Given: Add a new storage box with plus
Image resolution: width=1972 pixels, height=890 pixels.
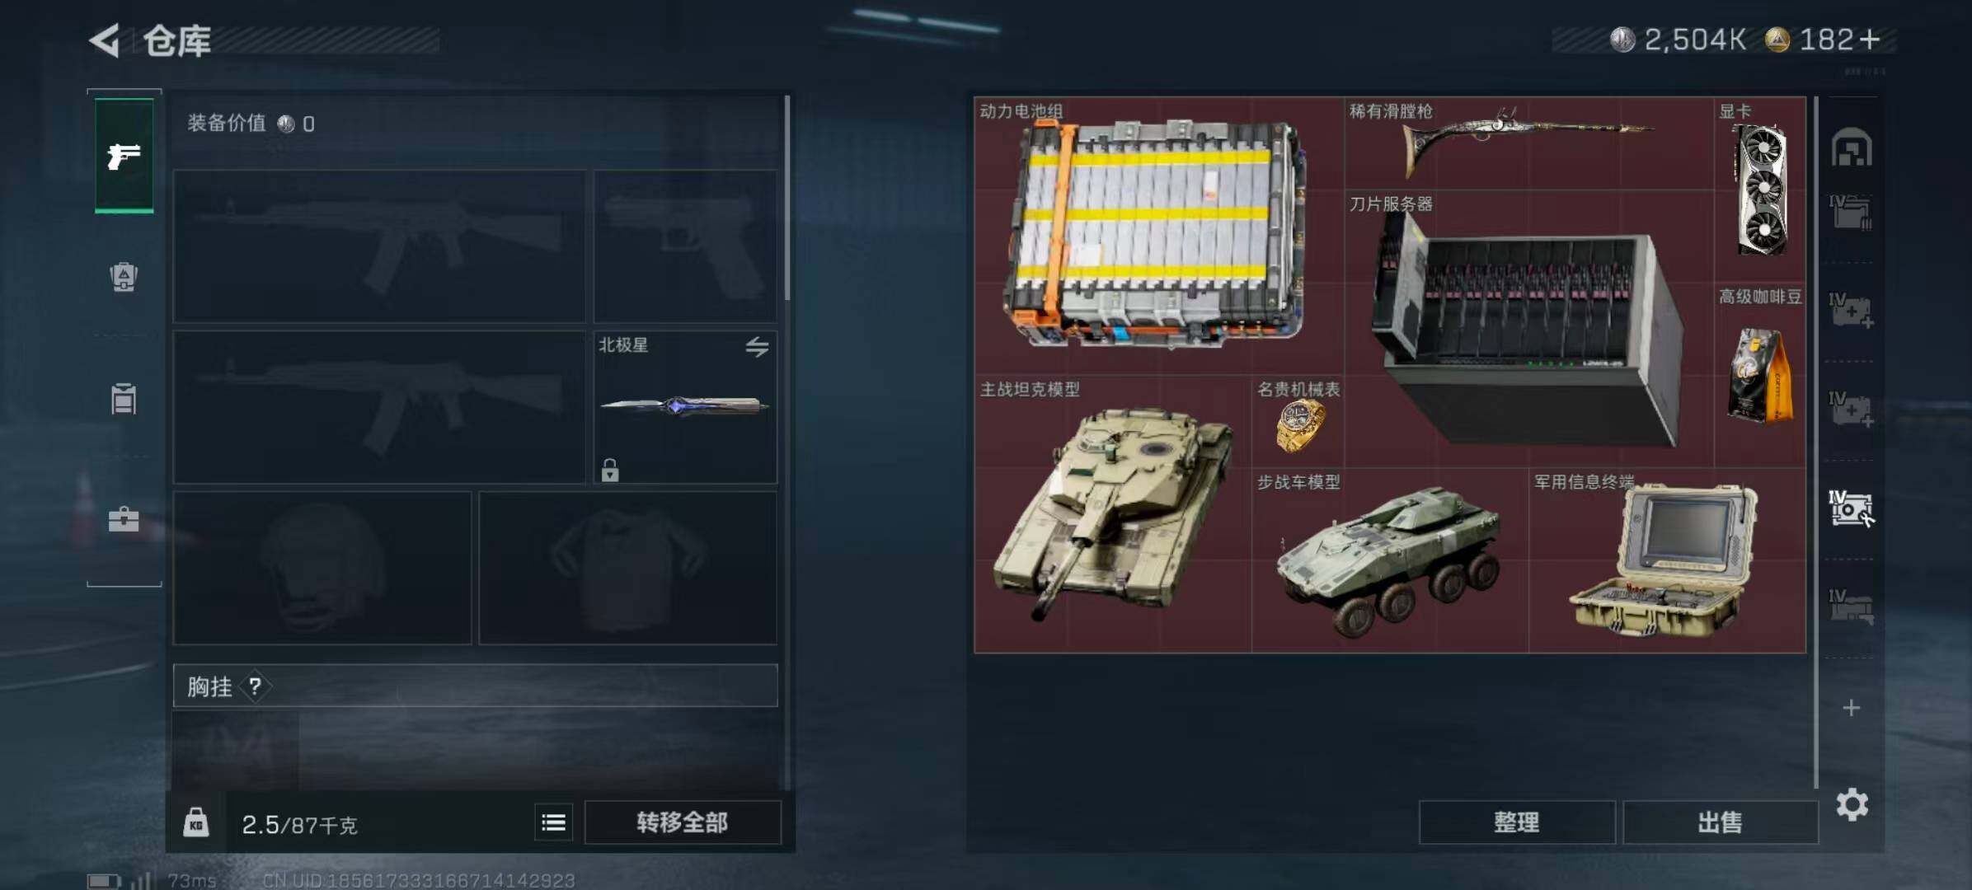Looking at the screenshot, I should [x=1852, y=707].
